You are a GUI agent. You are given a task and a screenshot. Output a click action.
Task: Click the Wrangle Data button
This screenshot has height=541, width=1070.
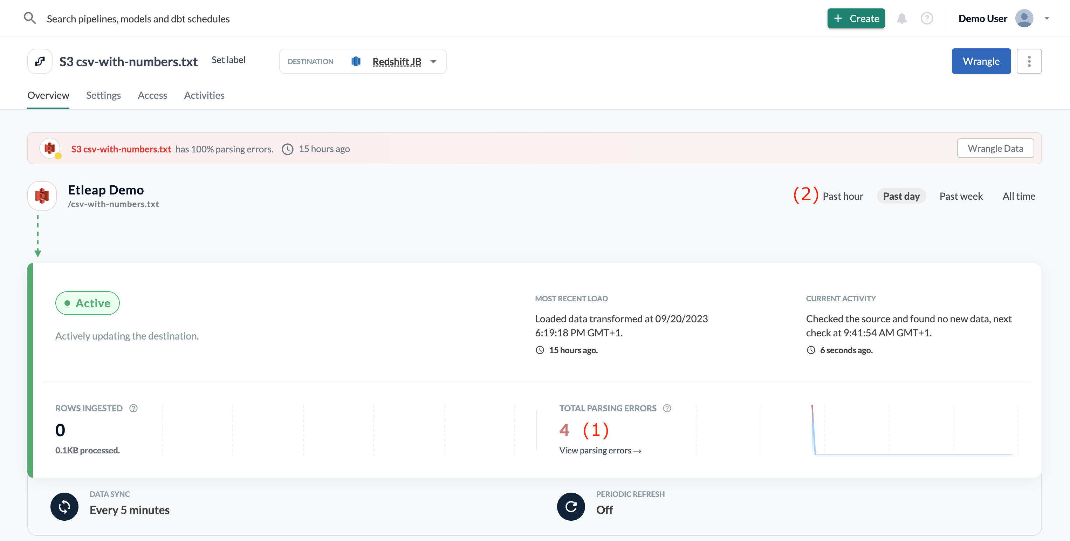coord(995,148)
